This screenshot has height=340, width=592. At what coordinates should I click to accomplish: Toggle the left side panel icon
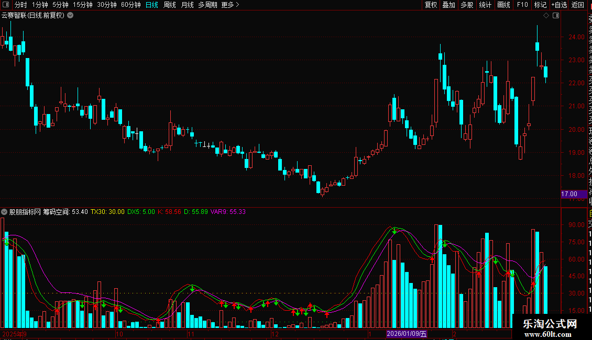click(6, 5)
